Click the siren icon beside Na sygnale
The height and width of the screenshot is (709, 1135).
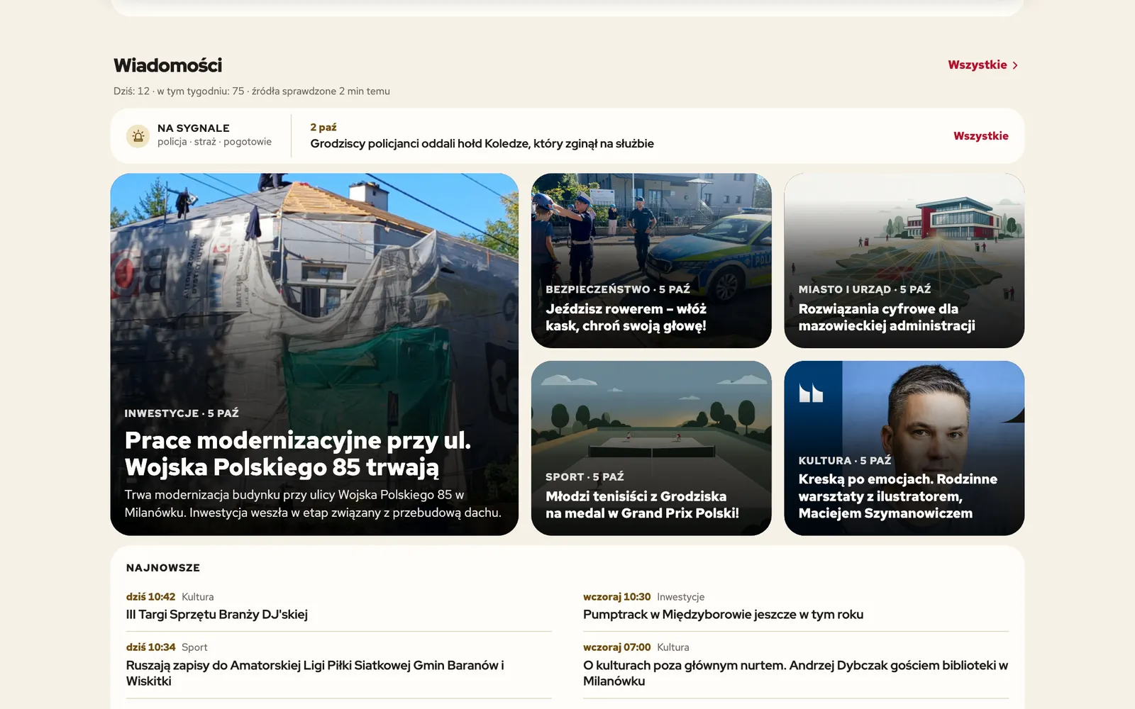138,135
